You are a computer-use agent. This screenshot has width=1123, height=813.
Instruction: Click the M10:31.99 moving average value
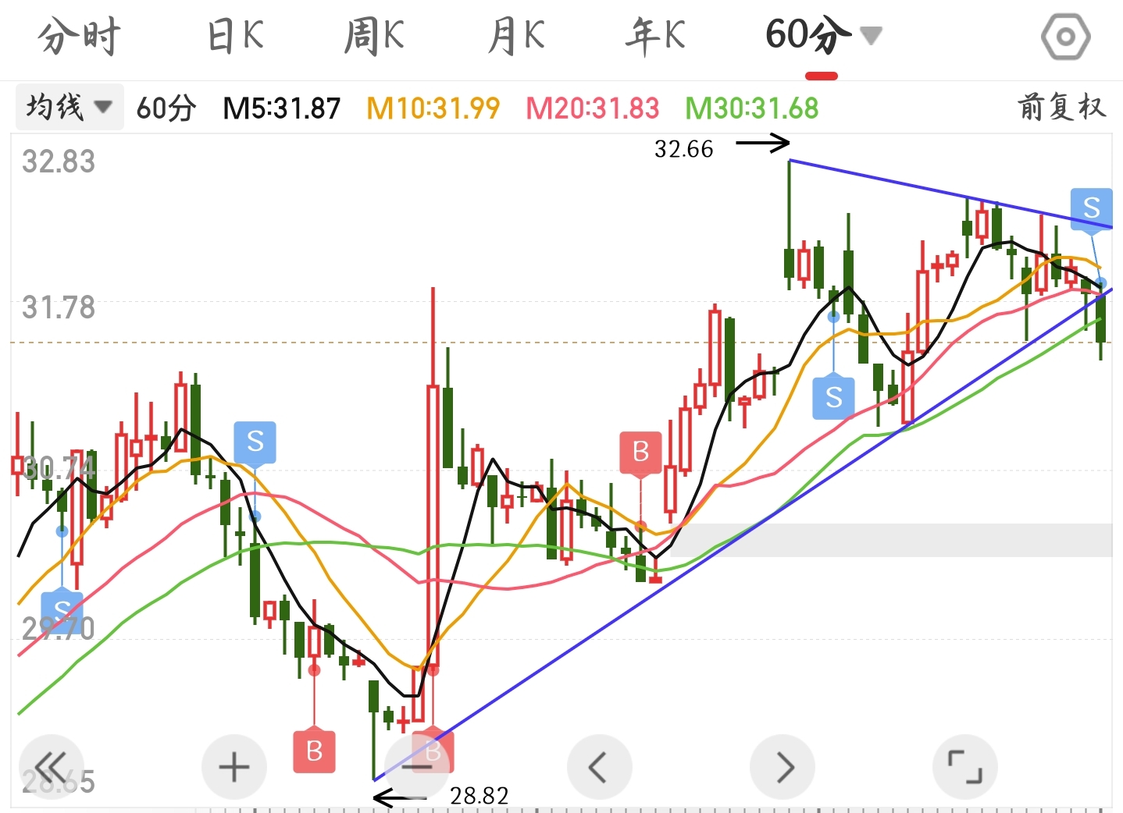(x=433, y=108)
